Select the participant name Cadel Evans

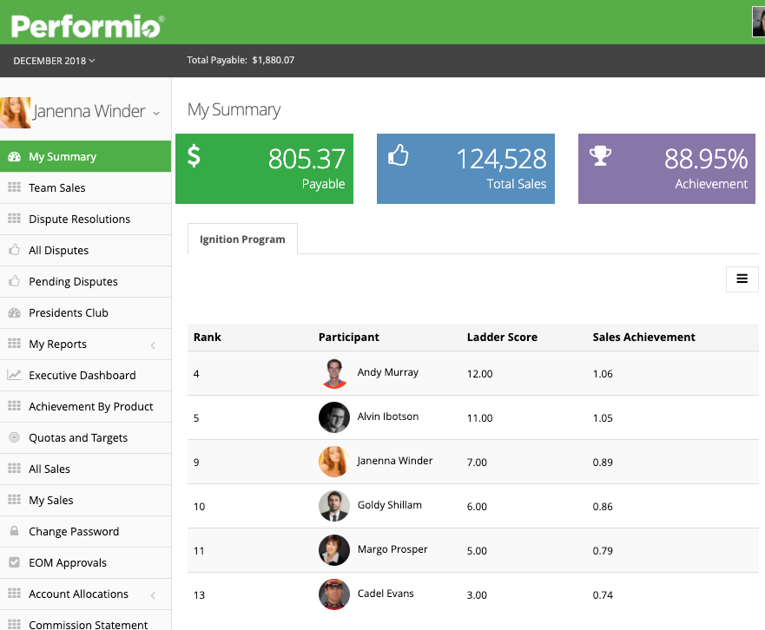point(386,594)
